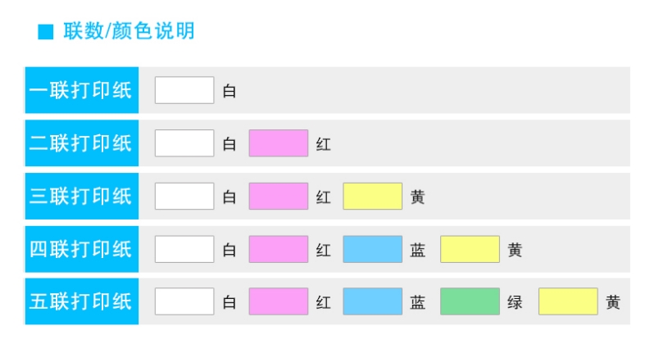Screen dimensions: 650x344
Task: Select the white swatch in 二联打印纸 row
Action: (x=184, y=143)
